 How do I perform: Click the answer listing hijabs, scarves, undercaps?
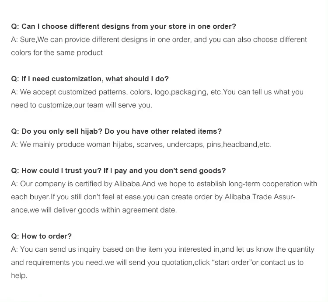(141, 145)
